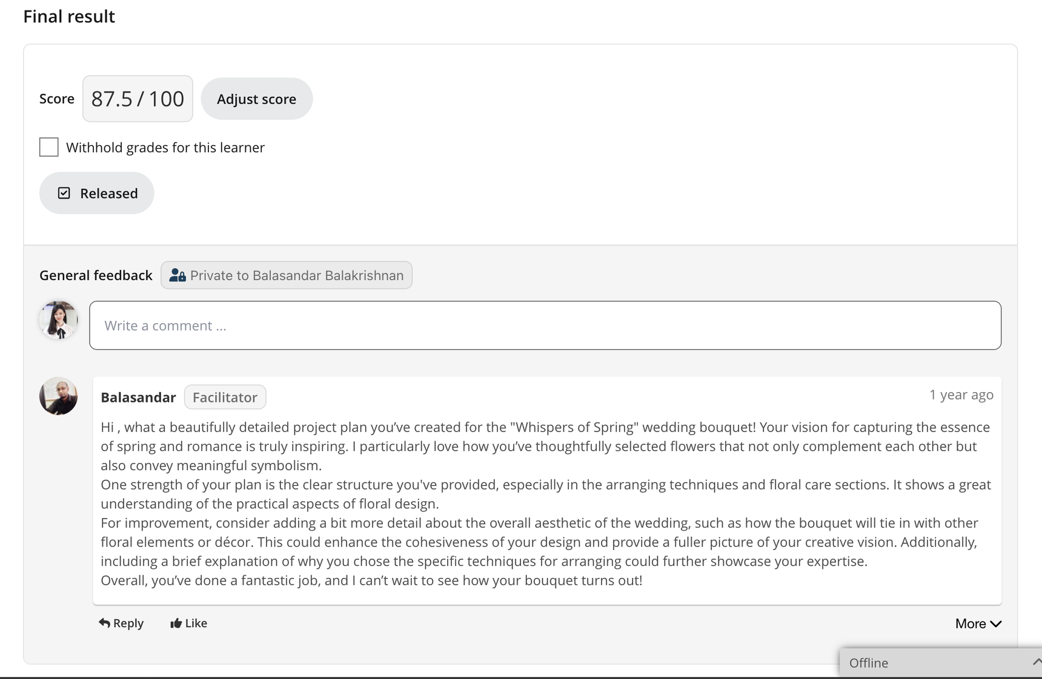The height and width of the screenshot is (679, 1042).
Task: Click the checkmark icon on Released
Action: click(x=64, y=193)
